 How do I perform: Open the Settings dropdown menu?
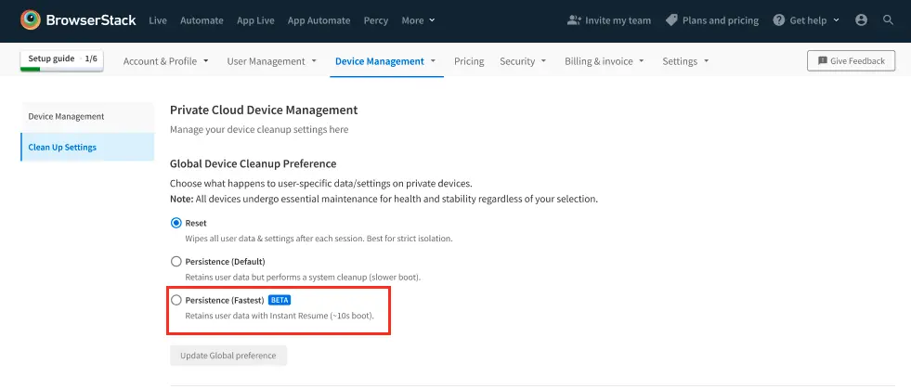[x=685, y=61]
